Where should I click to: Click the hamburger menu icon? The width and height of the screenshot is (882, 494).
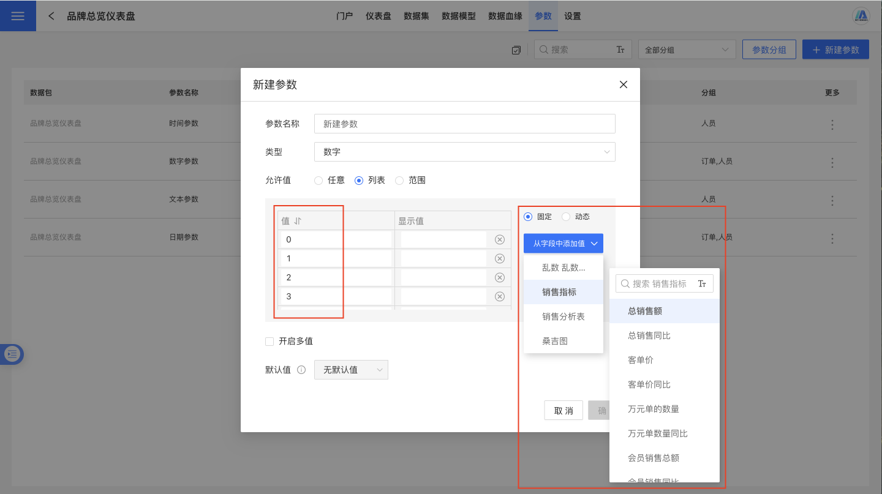pyautogui.click(x=18, y=16)
